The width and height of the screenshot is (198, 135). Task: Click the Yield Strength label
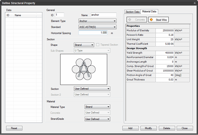135,53
